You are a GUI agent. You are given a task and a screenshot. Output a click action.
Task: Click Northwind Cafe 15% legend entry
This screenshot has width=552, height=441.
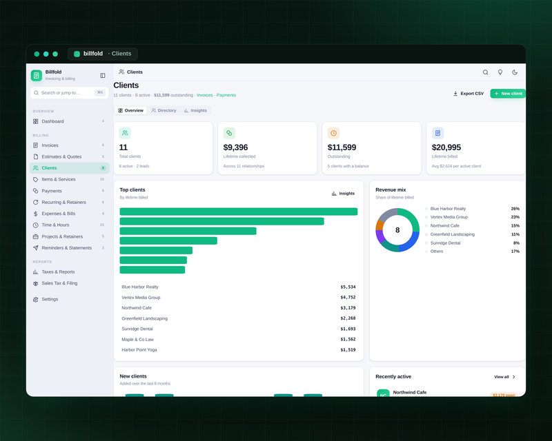click(x=472, y=226)
